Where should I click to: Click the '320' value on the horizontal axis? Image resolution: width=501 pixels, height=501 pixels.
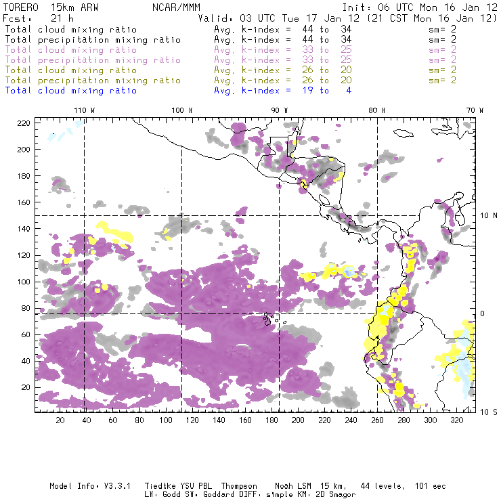click(456, 420)
